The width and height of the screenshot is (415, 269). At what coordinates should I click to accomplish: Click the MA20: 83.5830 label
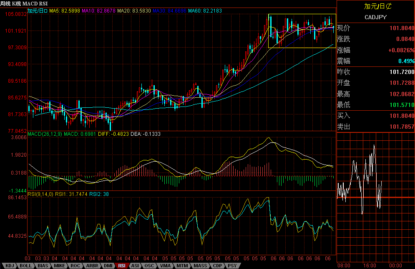click(x=134, y=11)
